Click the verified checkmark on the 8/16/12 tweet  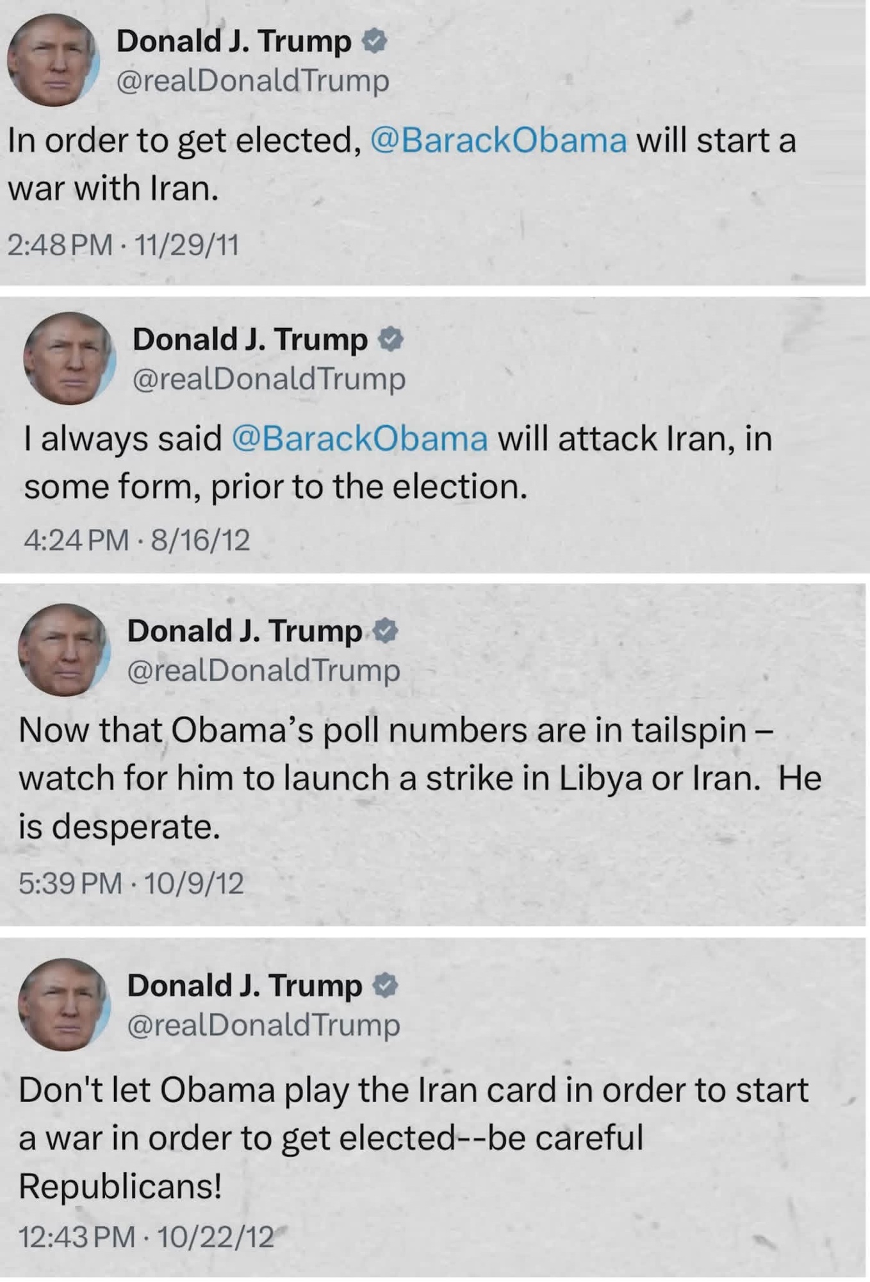coord(391,339)
